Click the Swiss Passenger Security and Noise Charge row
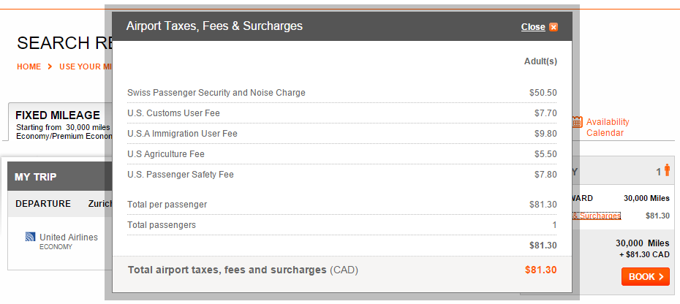This screenshot has height=304, width=680. [341, 93]
